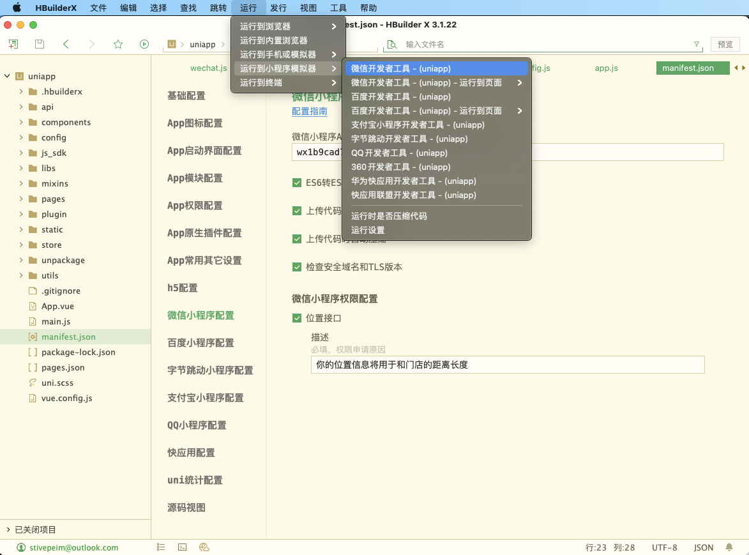The image size is (749, 555).
Task: Collapse the uniapp project root
Action: [x=7, y=76]
